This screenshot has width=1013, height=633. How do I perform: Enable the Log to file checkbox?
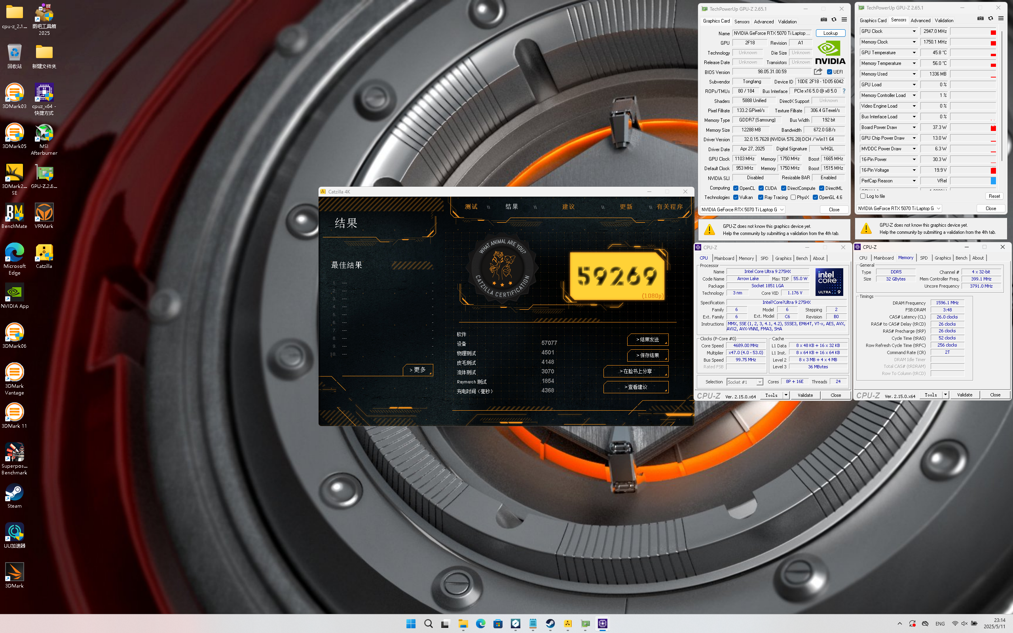pos(863,196)
